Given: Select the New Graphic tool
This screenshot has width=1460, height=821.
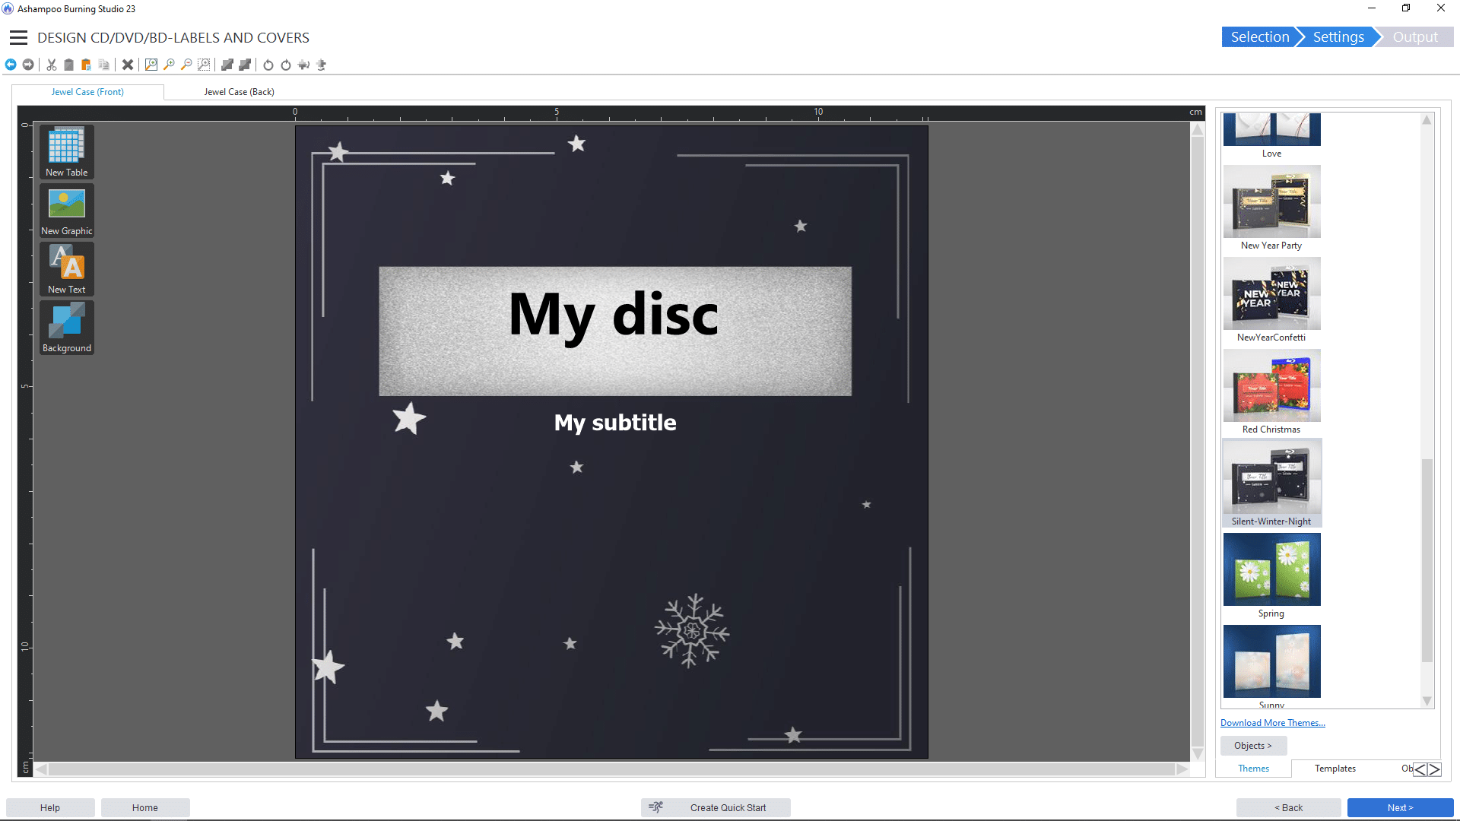Looking at the screenshot, I should pos(66,211).
